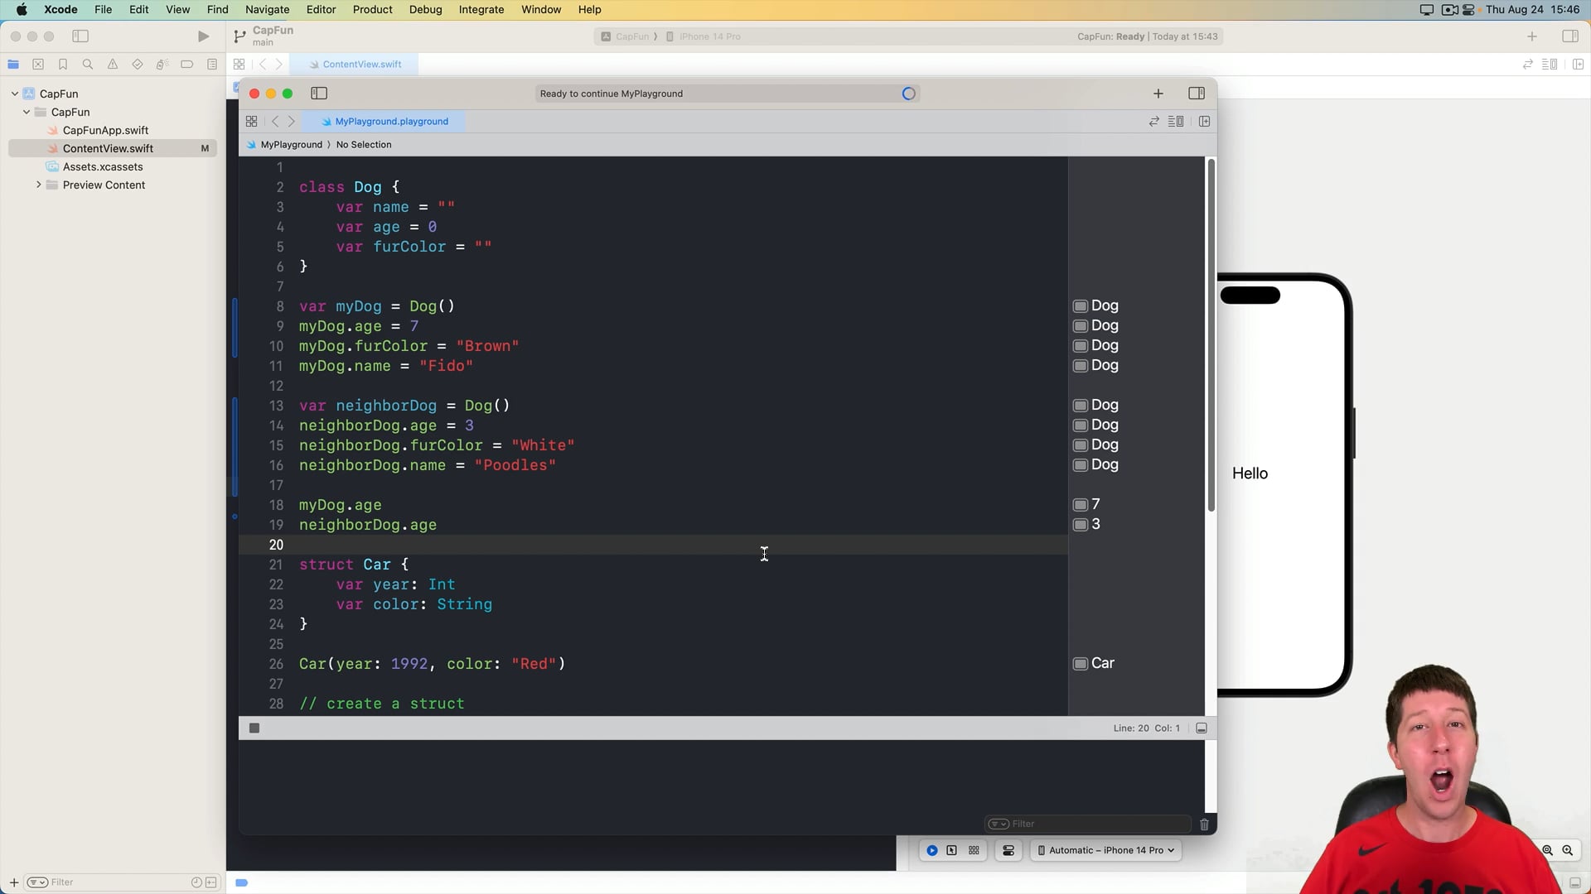
Task: Zoom in the preview canvas
Action: click(x=1568, y=851)
